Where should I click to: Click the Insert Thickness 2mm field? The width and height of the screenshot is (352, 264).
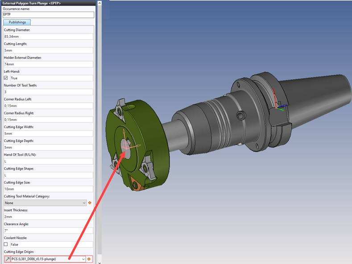(49, 217)
